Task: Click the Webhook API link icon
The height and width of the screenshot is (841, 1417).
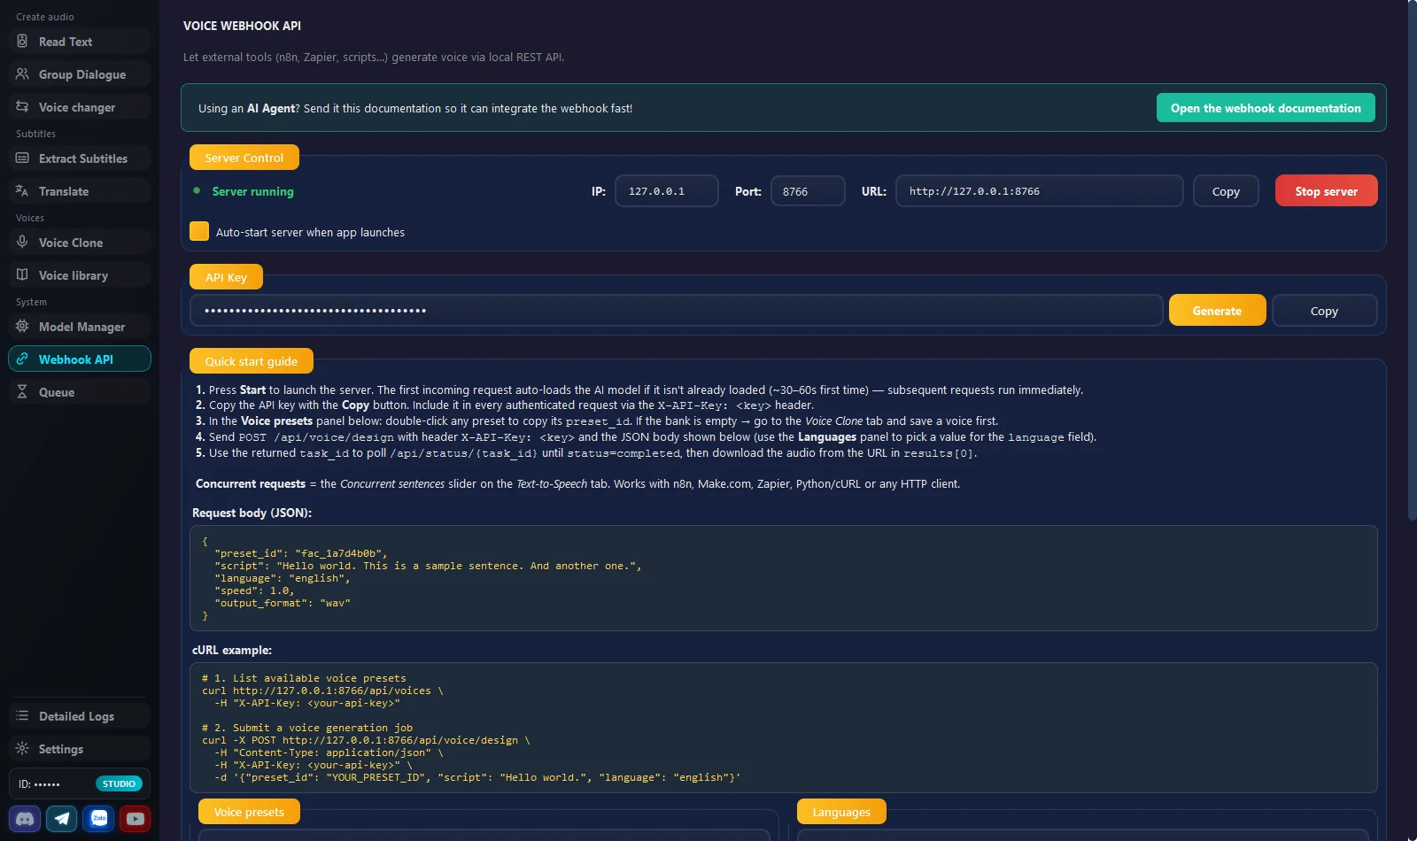Action: click(x=22, y=359)
